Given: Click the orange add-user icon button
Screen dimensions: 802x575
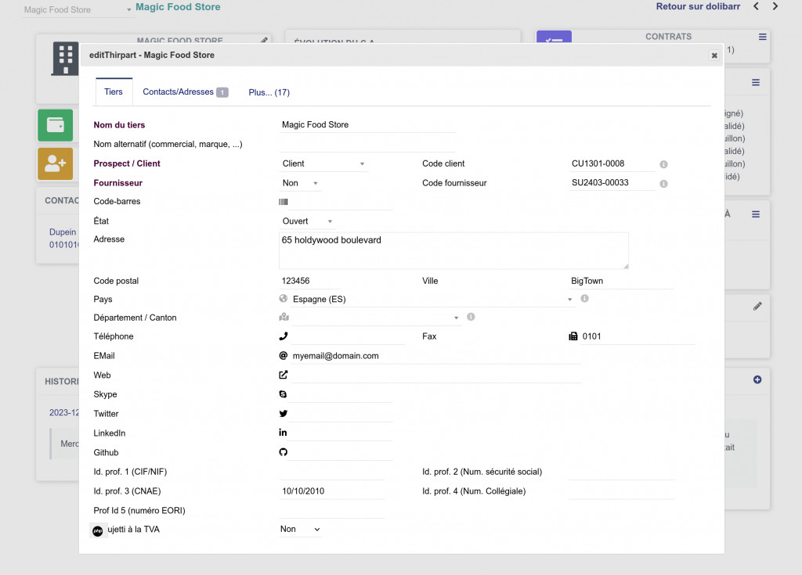Looking at the screenshot, I should point(55,164).
